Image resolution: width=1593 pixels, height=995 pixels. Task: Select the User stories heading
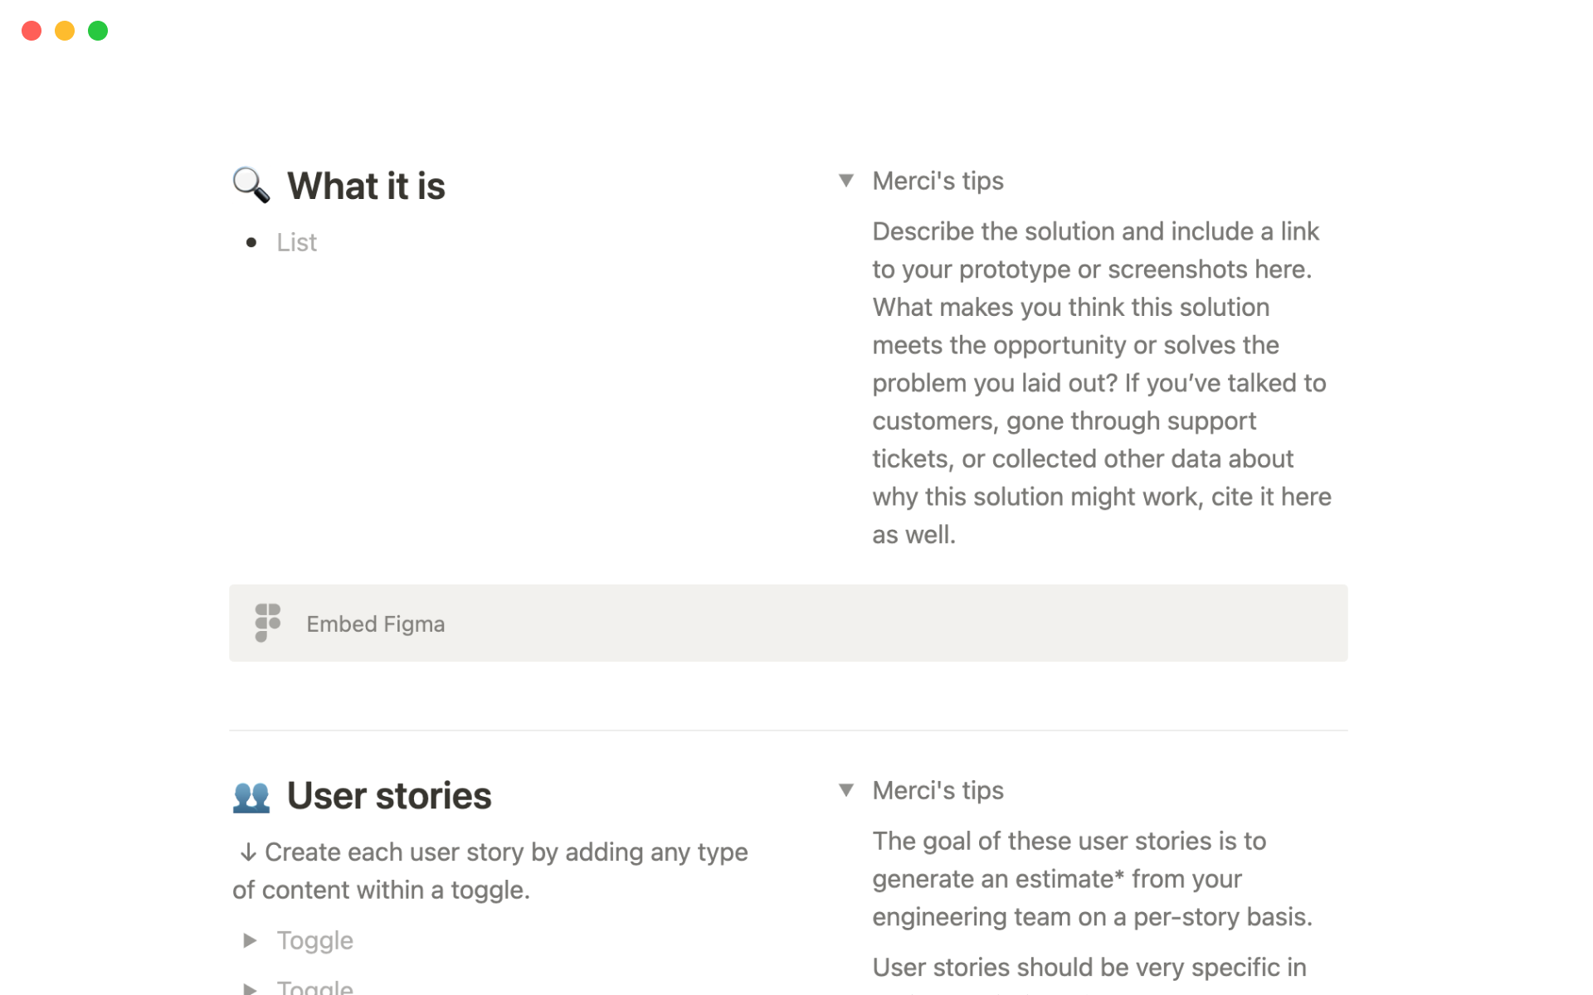(x=389, y=796)
